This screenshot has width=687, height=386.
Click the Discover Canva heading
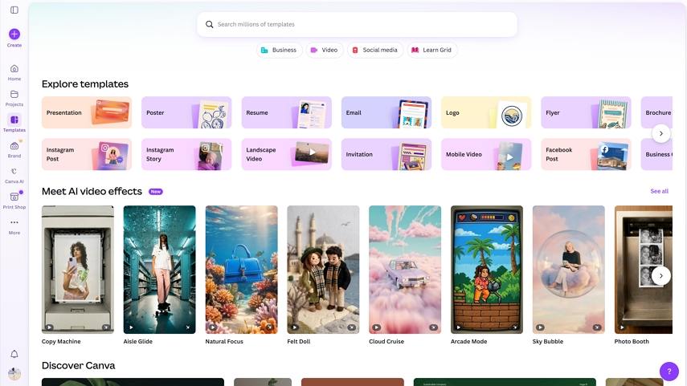(79, 365)
